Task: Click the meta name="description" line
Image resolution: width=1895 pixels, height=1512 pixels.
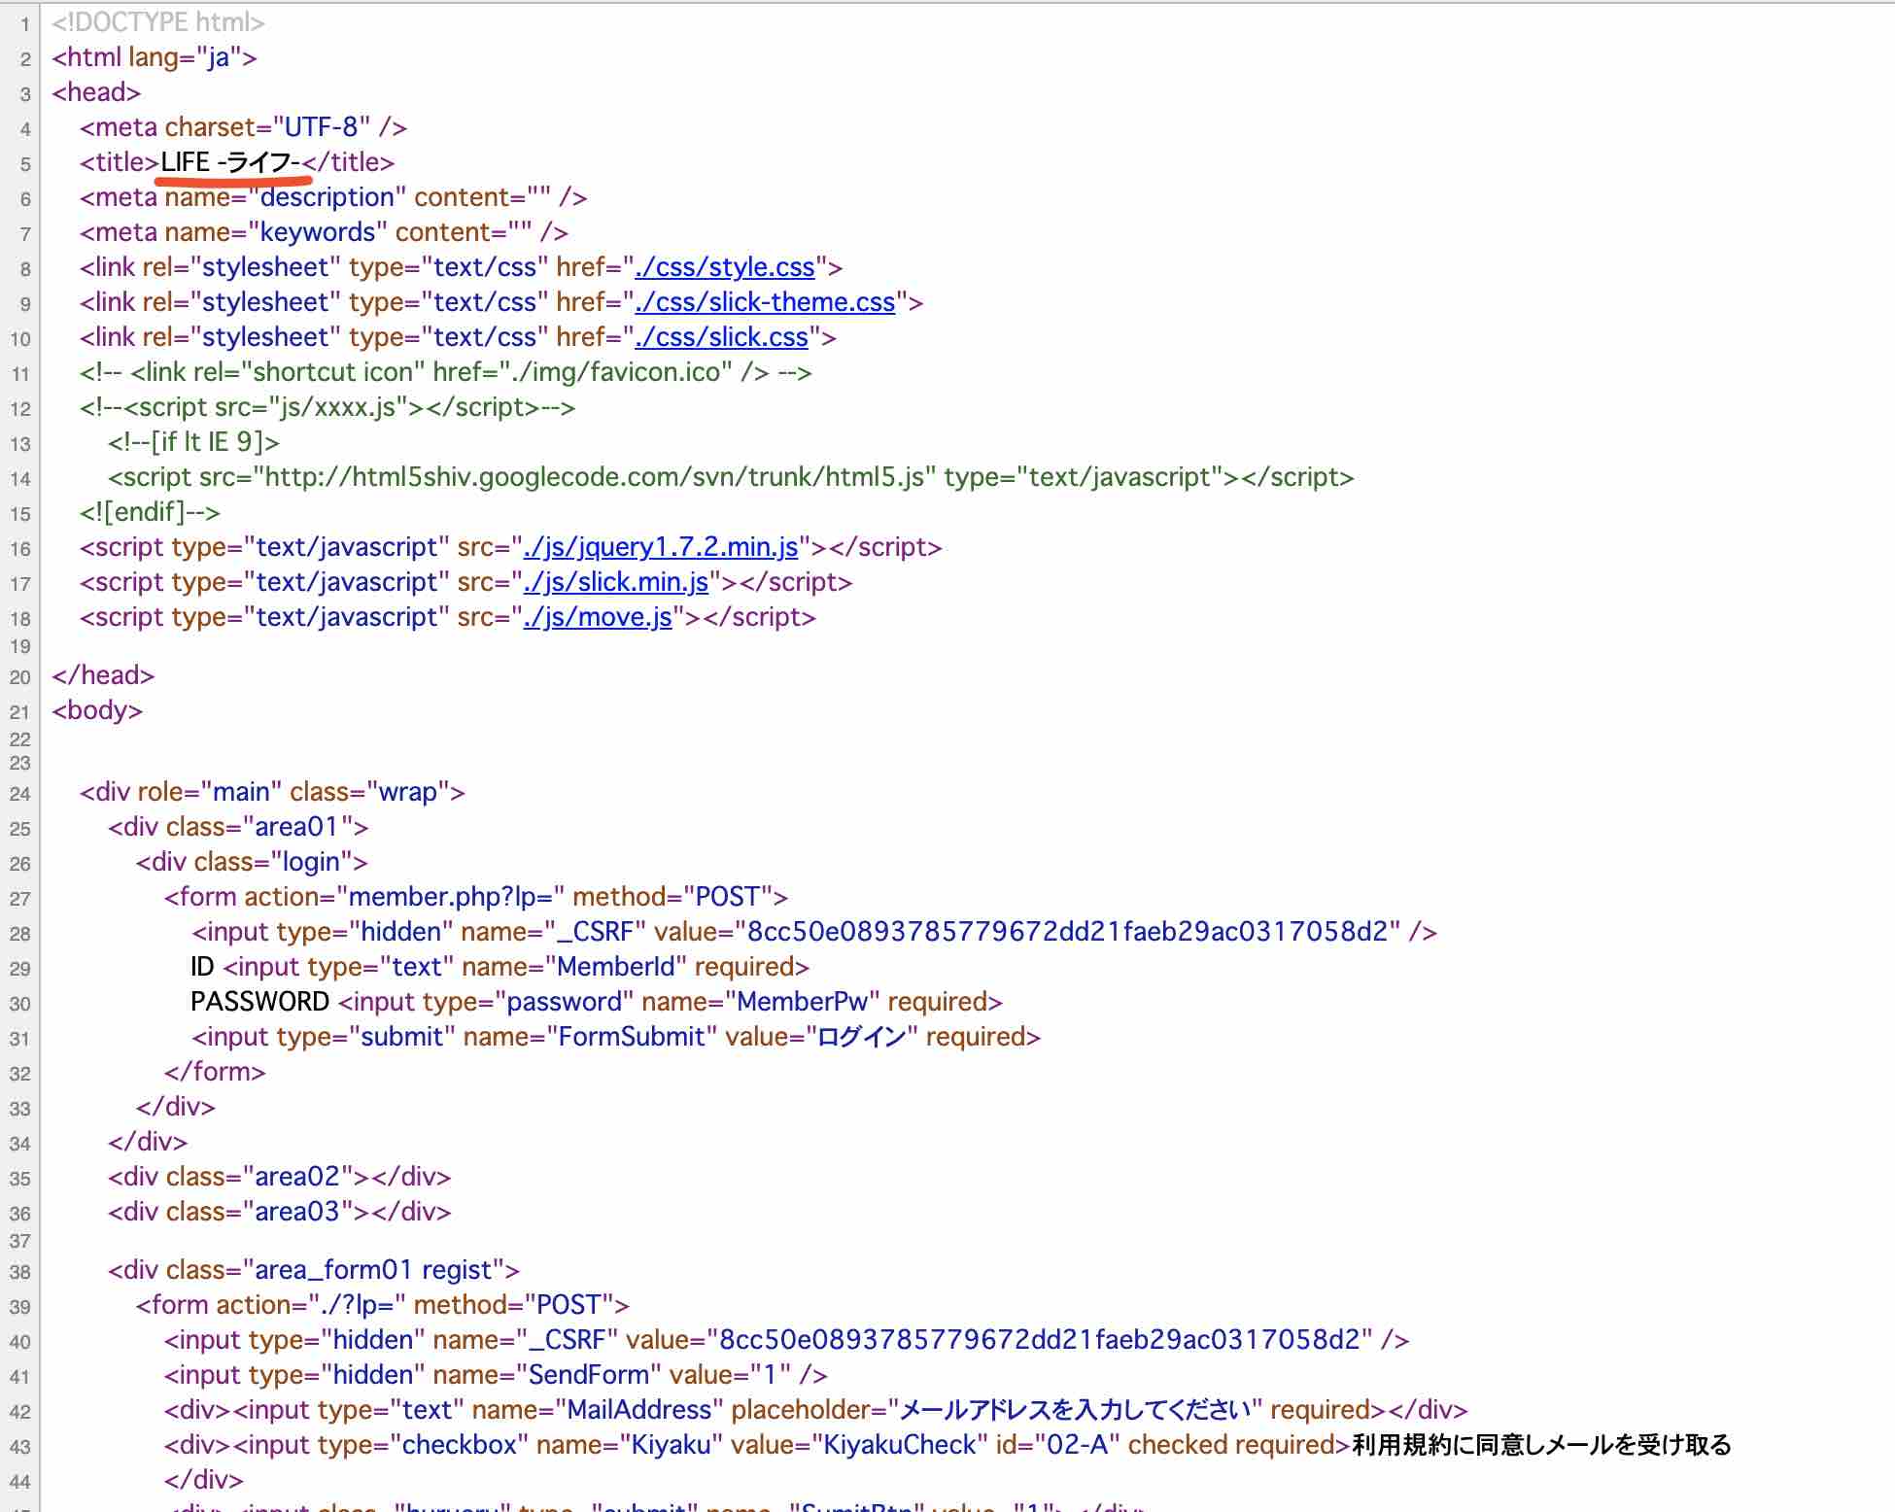Action: [x=333, y=197]
